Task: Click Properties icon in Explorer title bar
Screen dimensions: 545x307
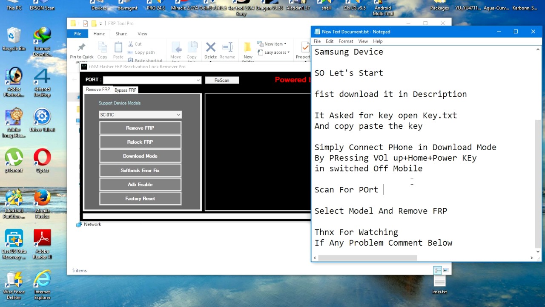Action: (86, 23)
